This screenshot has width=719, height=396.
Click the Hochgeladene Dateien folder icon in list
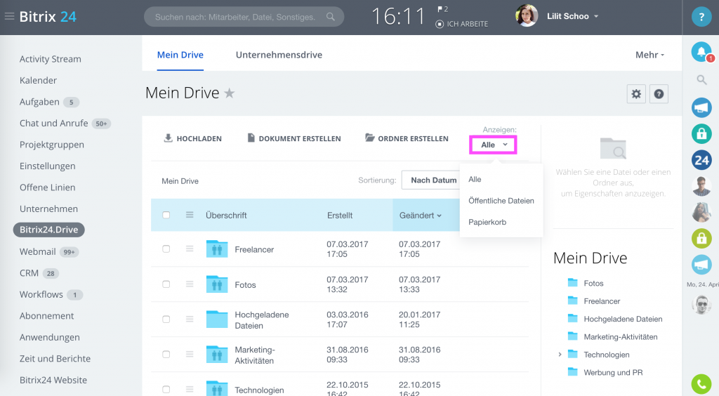tap(217, 319)
